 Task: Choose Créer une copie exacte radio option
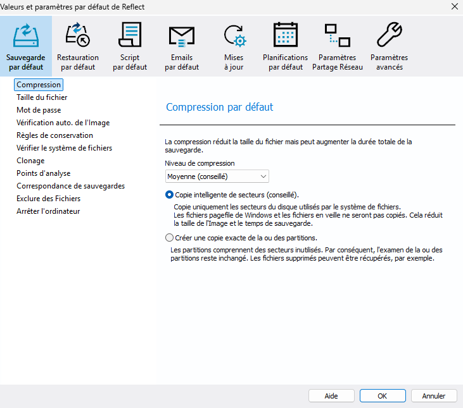coord(169,238)
